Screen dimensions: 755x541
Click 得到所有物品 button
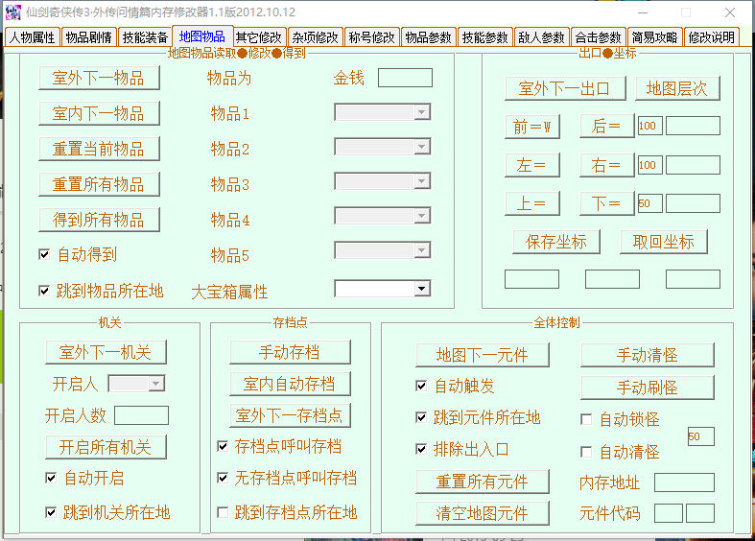[x=99, y=220]
